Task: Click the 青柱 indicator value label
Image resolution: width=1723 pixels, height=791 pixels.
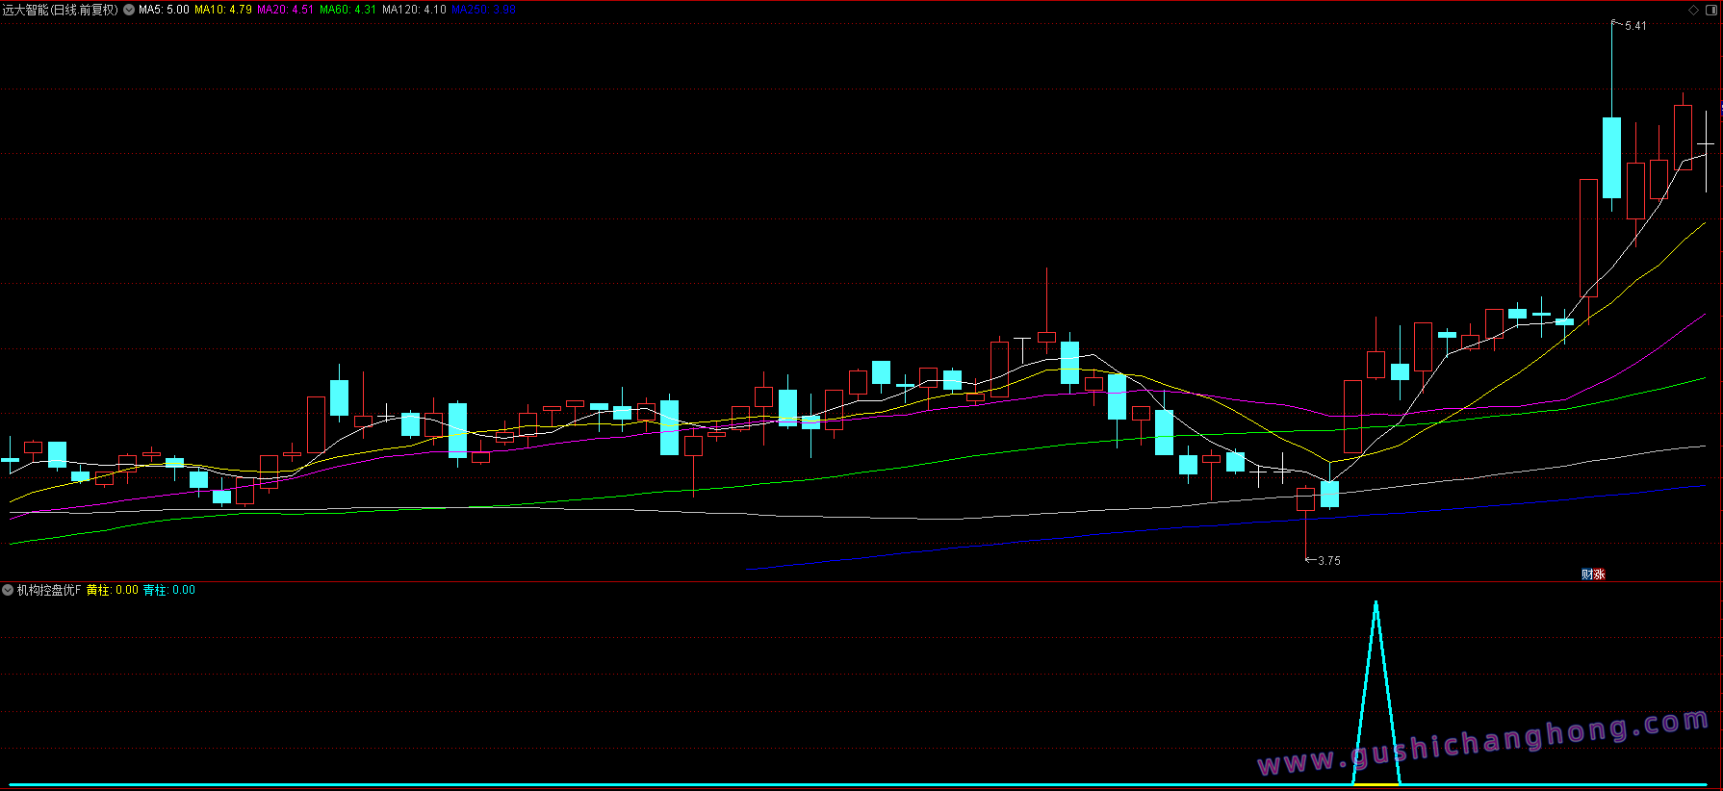Action: point(168,590)
